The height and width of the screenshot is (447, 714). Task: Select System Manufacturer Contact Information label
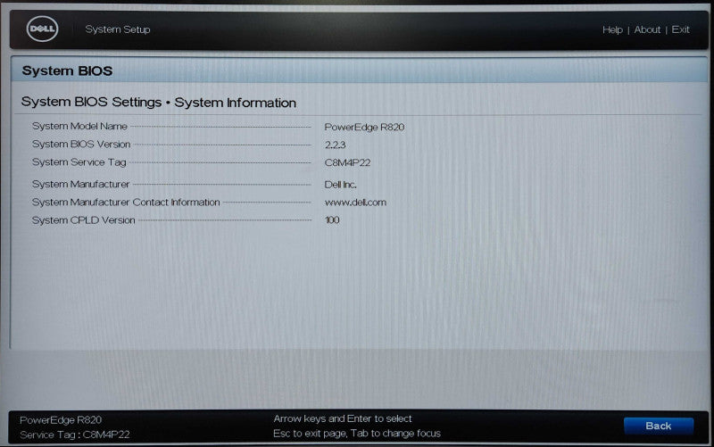point(126,203)
